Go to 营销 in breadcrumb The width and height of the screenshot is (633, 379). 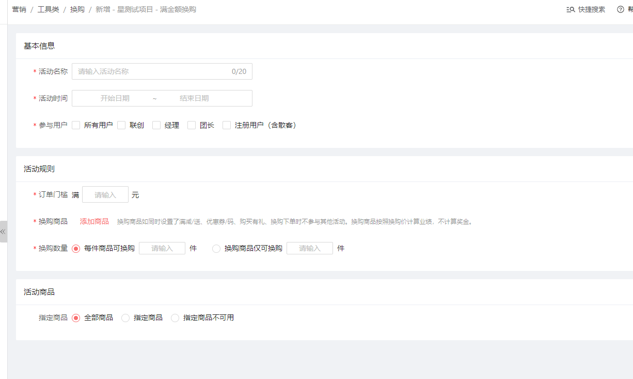point(19,9)
